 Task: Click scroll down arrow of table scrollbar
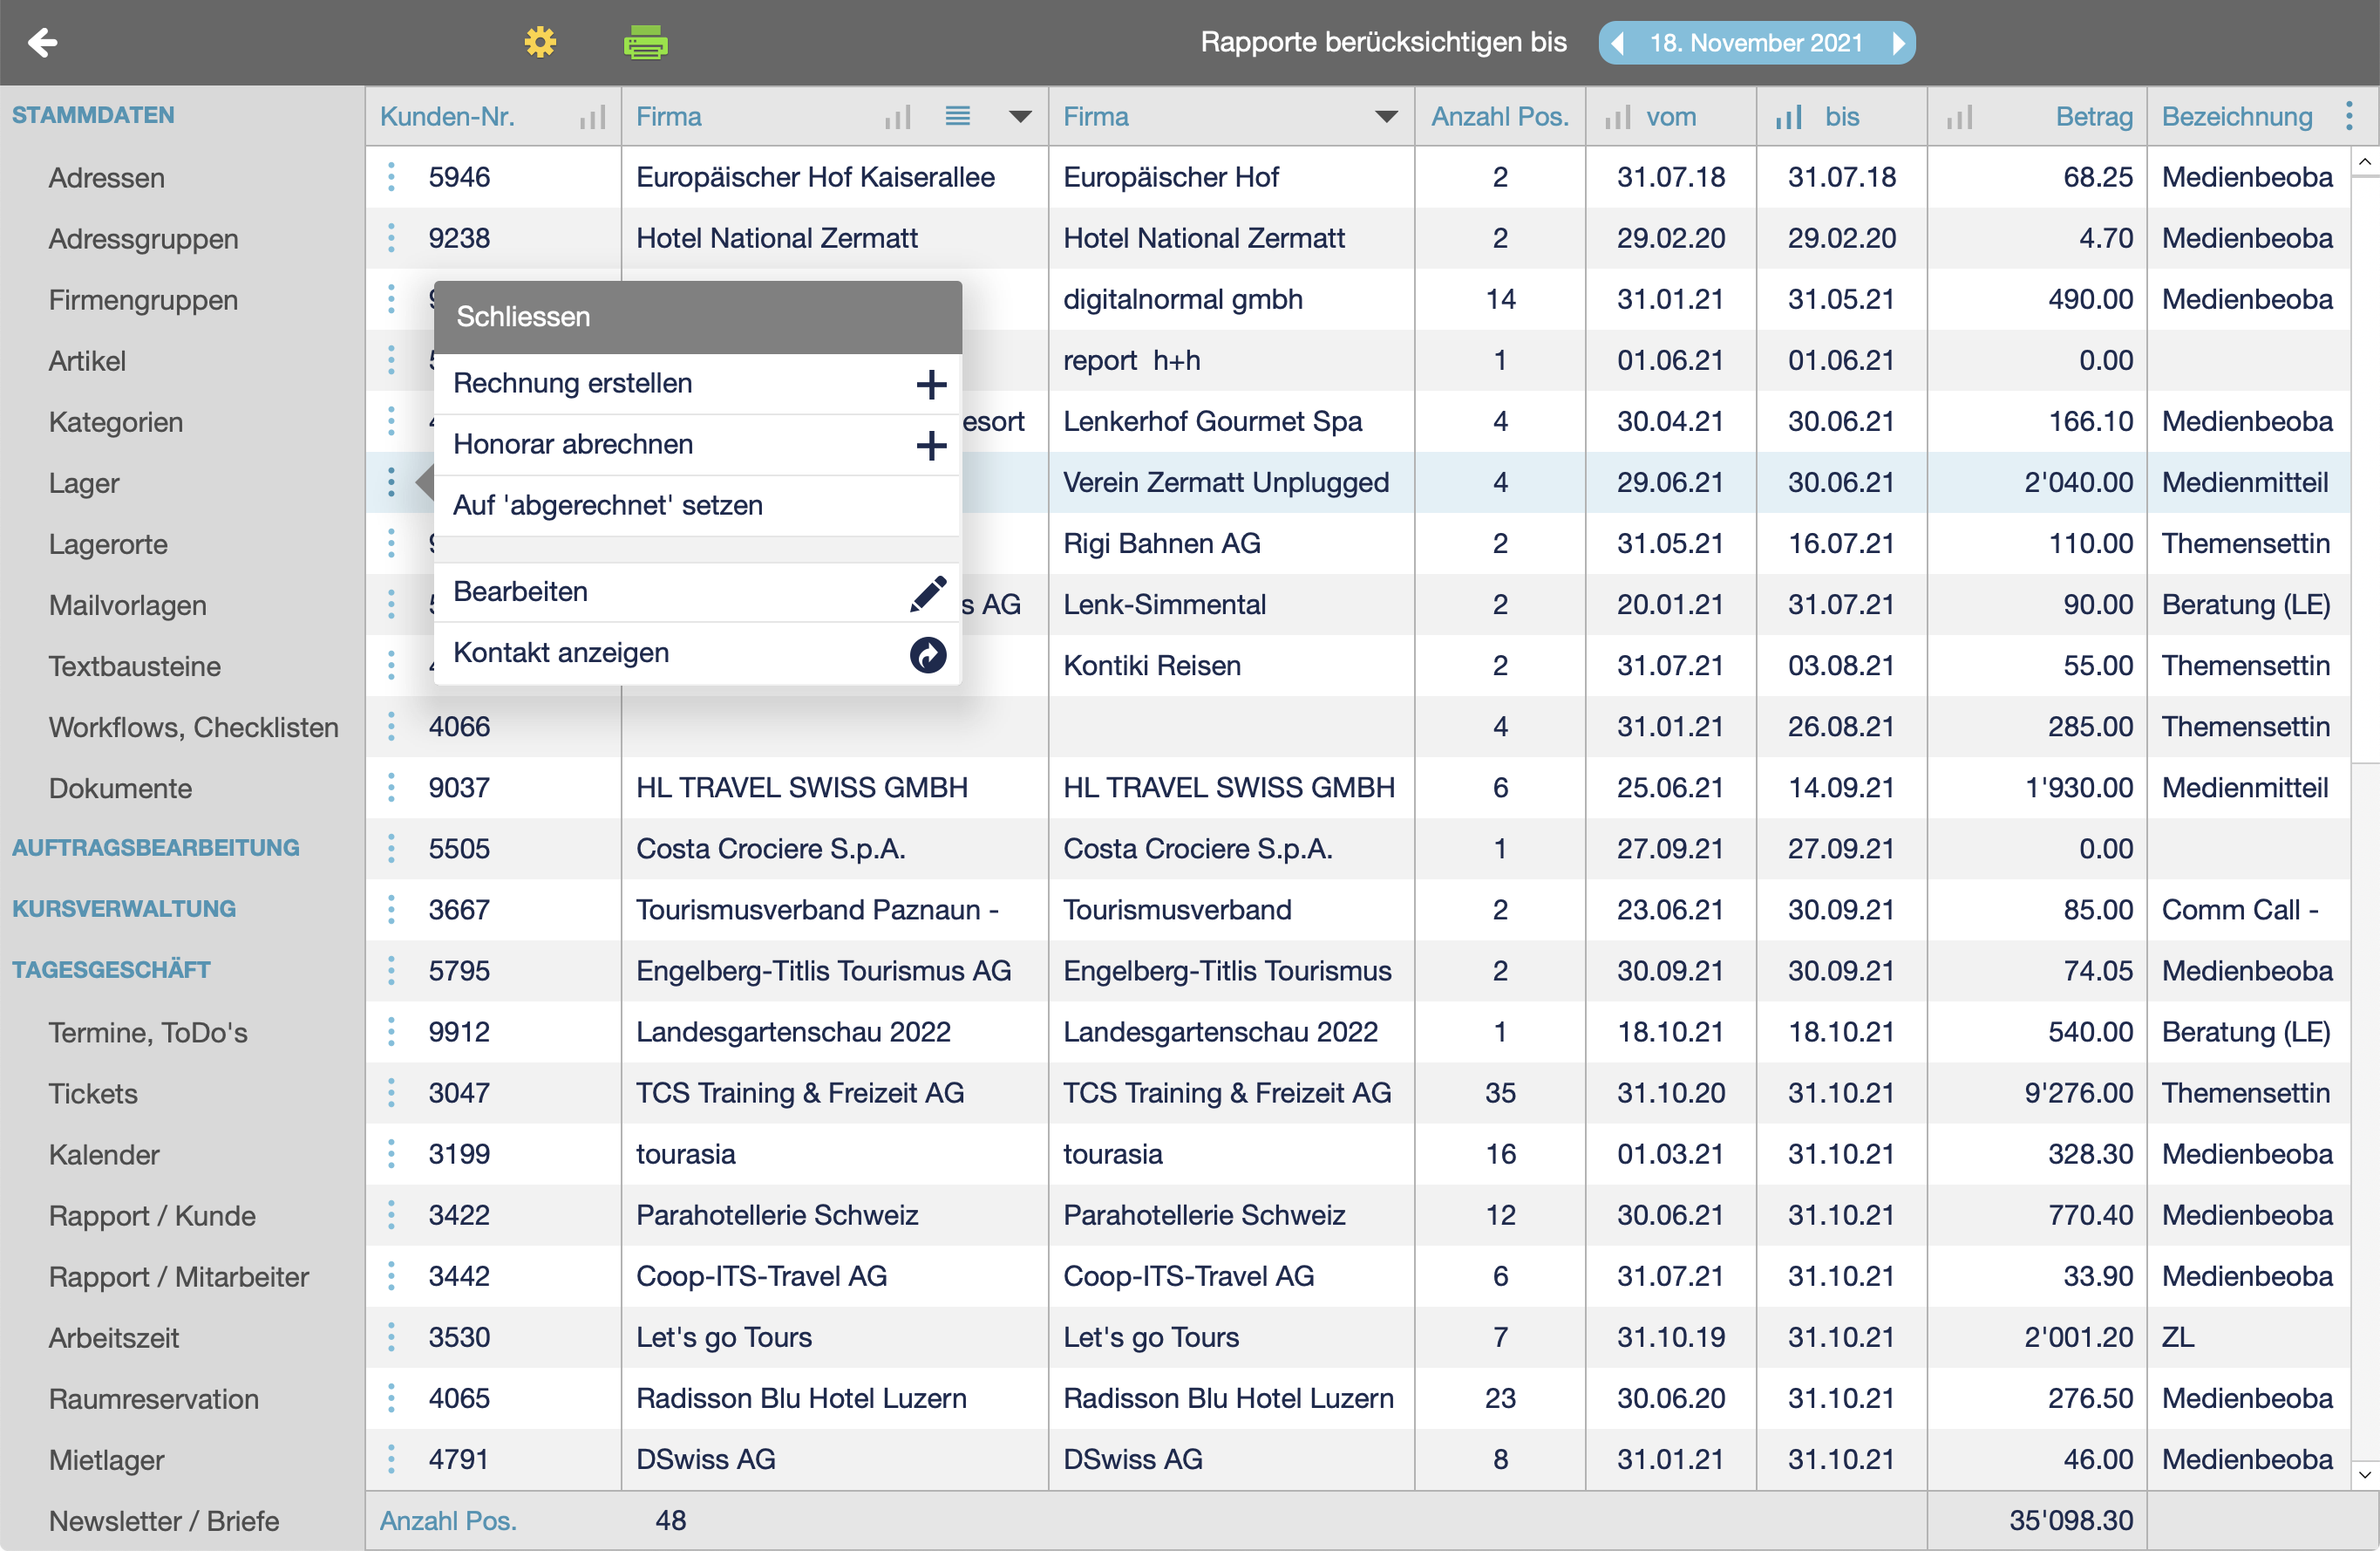(x=2364, y=1474)
